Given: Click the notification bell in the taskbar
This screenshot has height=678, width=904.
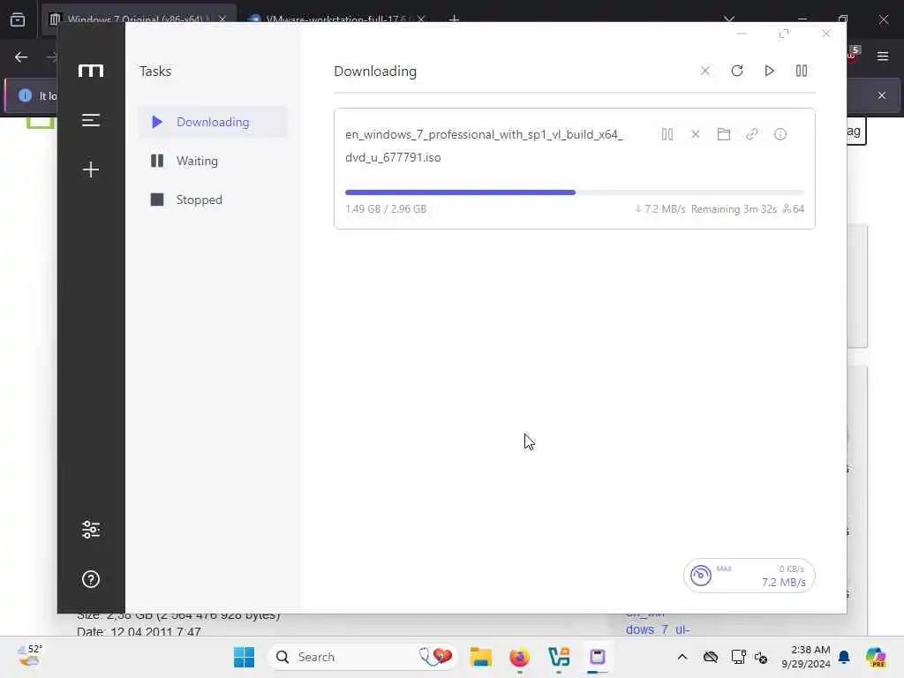Looking at the screenshot, I should point(844,657).
